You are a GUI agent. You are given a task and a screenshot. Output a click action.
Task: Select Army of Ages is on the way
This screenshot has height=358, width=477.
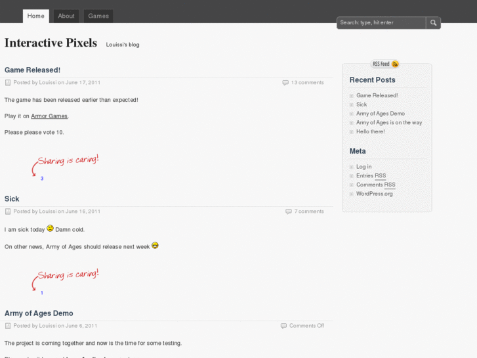pos(389,123)
